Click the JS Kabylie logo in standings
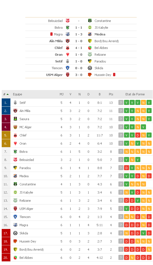The height and width of the screenshot is (265, 153). tap(15, 192)
